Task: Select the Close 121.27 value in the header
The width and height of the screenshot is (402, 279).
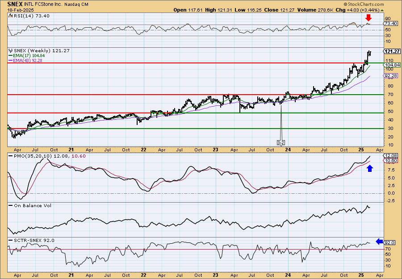Action: pos(279,10)
